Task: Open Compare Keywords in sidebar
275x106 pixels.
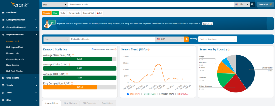Action: pos(15,59)
